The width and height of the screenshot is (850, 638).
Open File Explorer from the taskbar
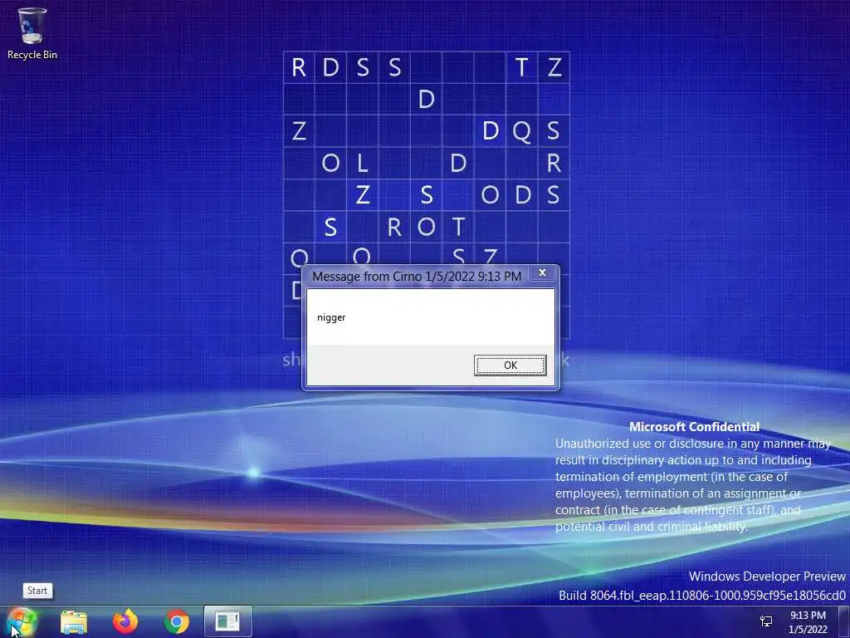(x=74, y=621)
